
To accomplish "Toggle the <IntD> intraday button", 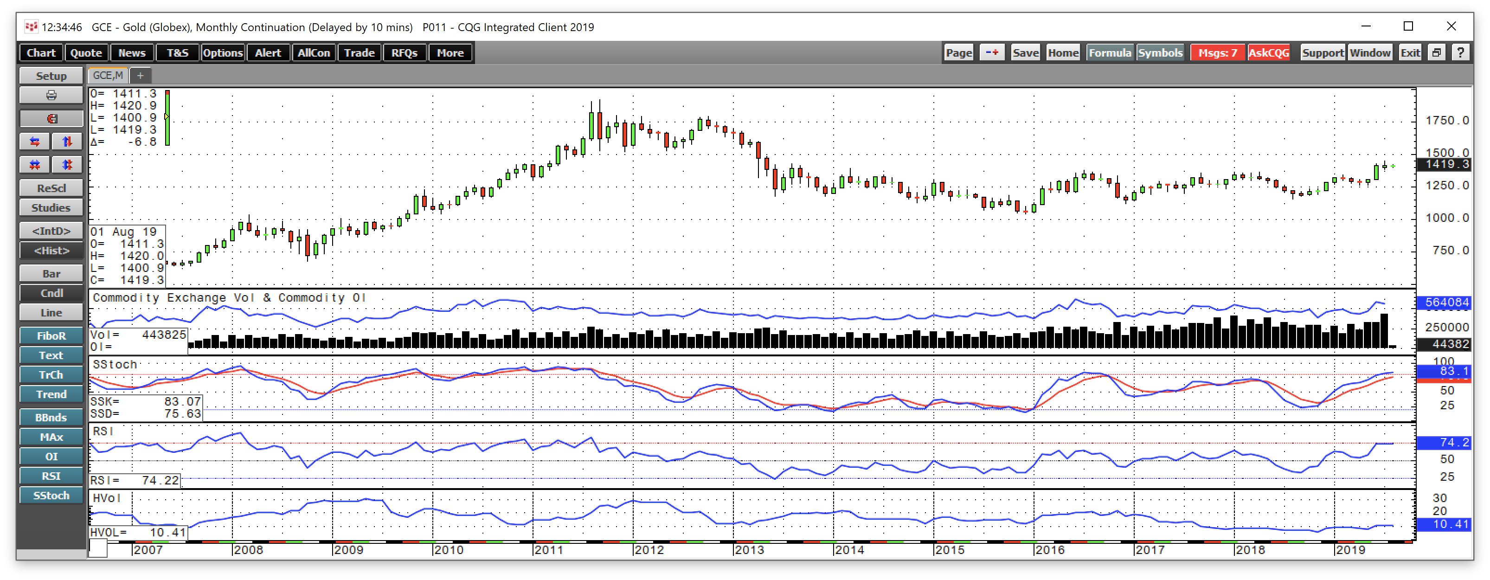I will coord(51,231).
